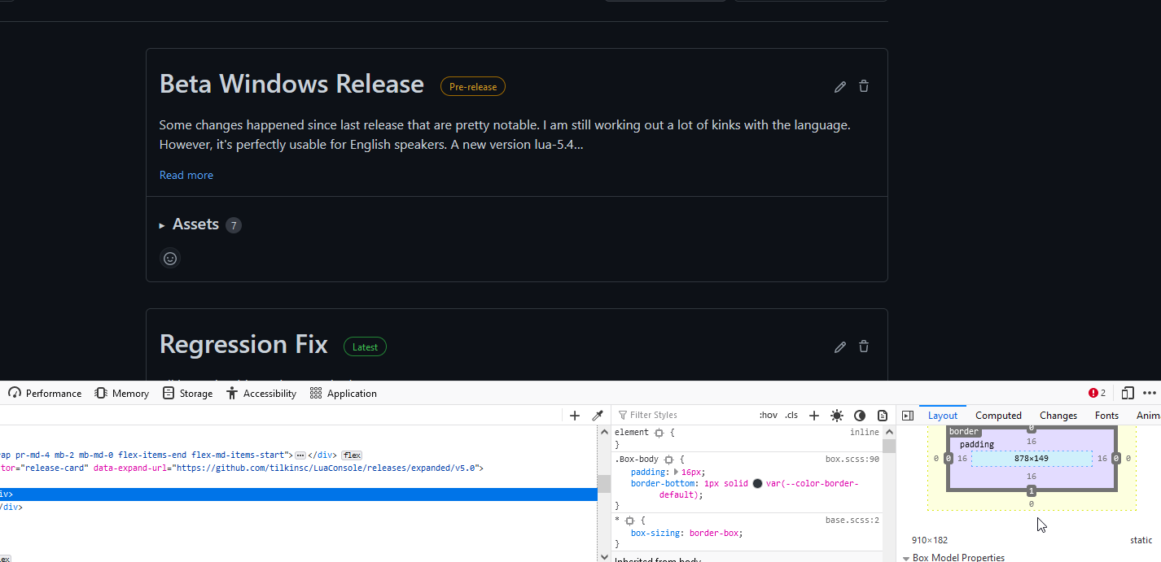Open the Performance devtools panel
The width and height of the screenshot is (1161, 562).
point(45,393)
